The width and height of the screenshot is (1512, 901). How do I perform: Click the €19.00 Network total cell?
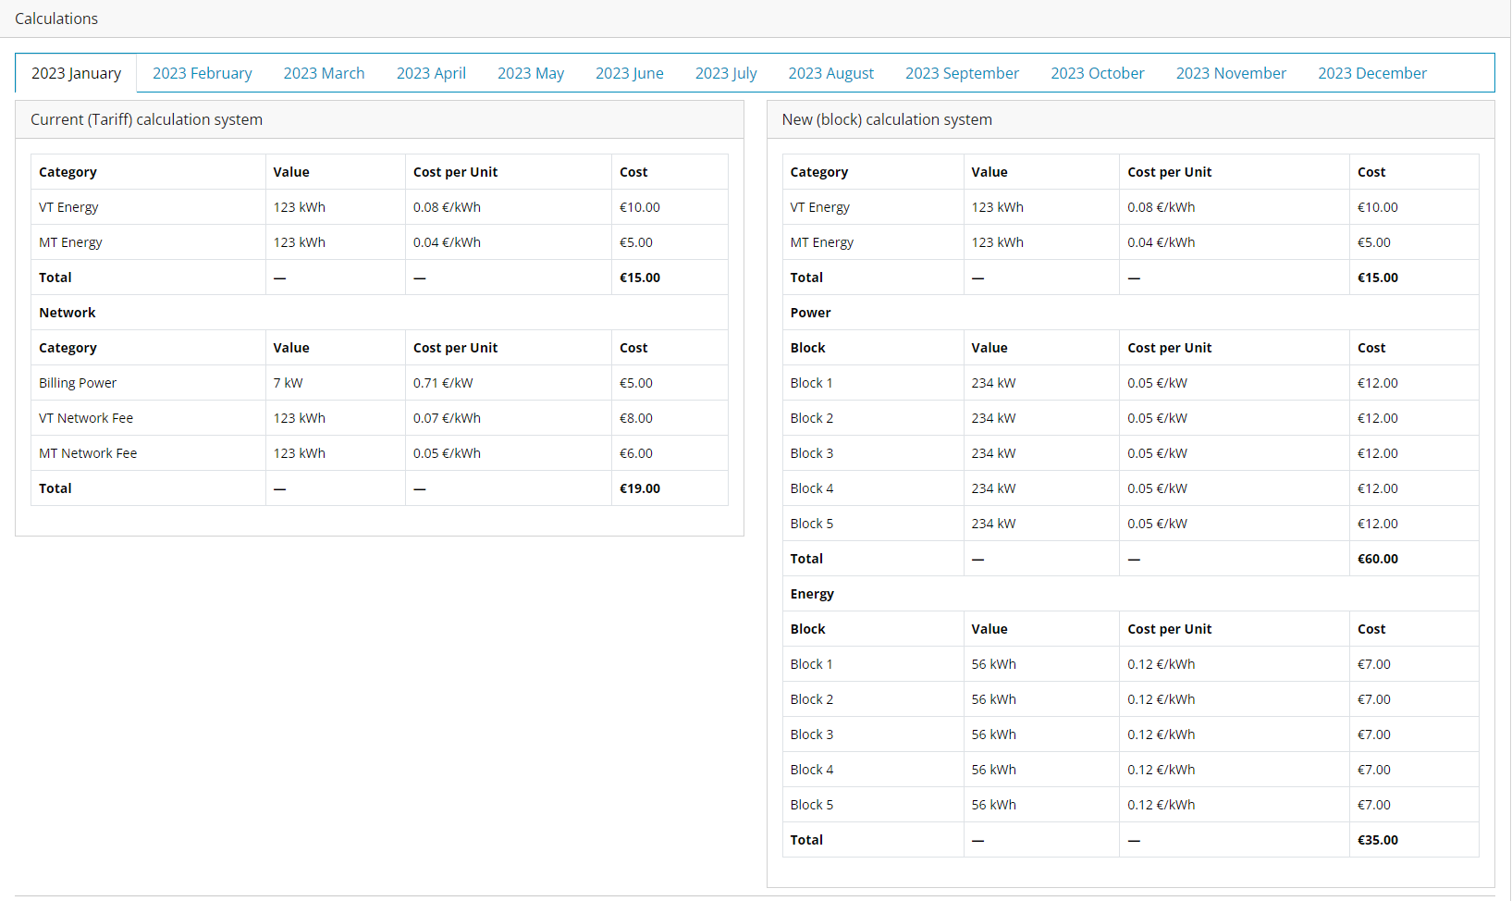[640, 488]
